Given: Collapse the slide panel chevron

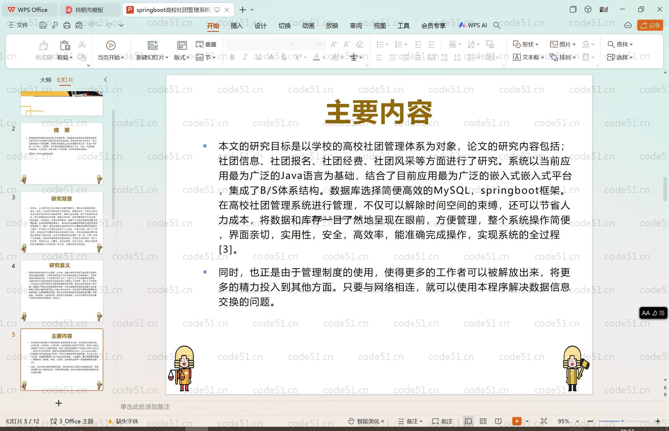Looking at the screenshot, I should click(x=106, y=80).
